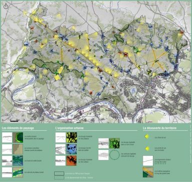Open the sketch beside the blue village swatch
Screen dimensions: 192x182
tap(61, 149)
